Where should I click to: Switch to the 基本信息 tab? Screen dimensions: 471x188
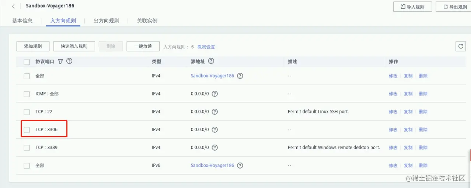22,21
